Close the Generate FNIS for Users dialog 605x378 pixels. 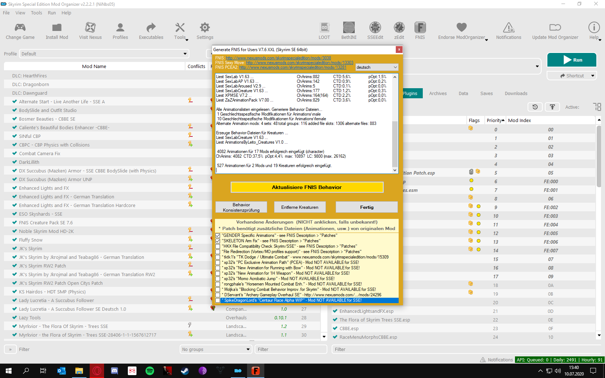click(x=399, y=49)
